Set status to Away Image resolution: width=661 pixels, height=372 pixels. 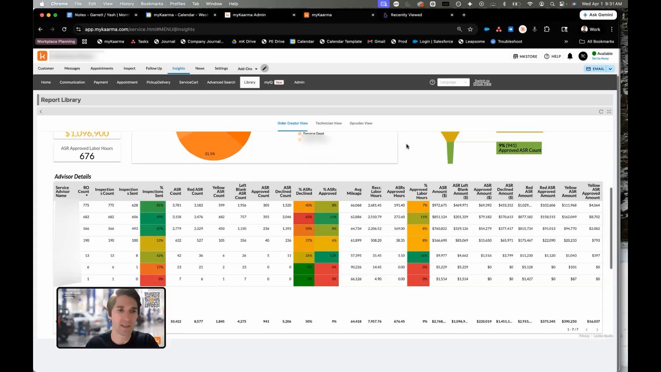600,59
